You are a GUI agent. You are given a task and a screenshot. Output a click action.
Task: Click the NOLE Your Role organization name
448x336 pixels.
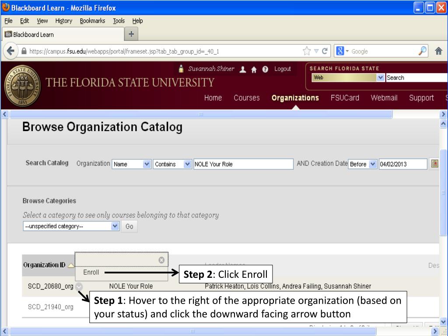point(131,286)
